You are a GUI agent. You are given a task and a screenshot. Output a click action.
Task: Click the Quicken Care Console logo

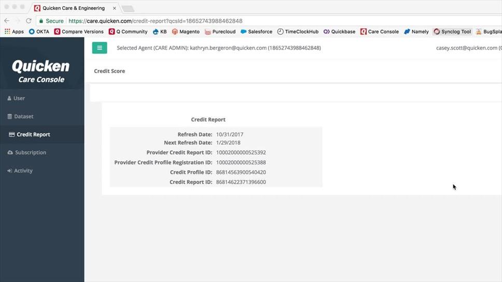tap(41, 71)
